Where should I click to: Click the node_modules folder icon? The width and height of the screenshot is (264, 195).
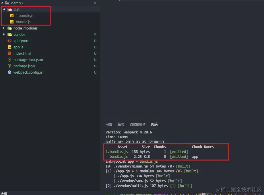[9, 28]
